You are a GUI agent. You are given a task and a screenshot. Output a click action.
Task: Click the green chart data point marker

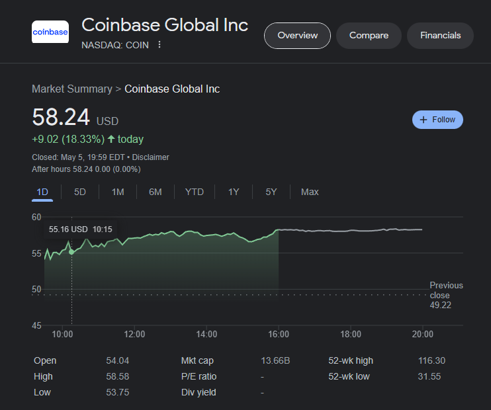click(71, 252)
